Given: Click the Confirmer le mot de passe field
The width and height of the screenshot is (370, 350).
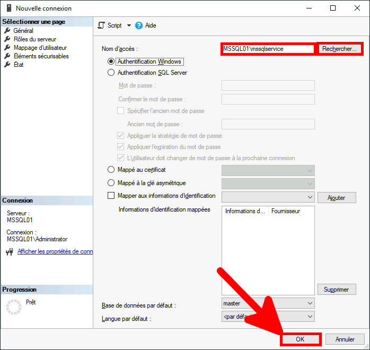Looking at the screenshot, I should pyautogui.click(x=268, y=99).
